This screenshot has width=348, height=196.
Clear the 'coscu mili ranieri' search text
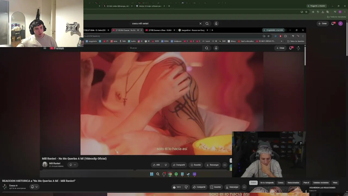click(x=200, y=23)
